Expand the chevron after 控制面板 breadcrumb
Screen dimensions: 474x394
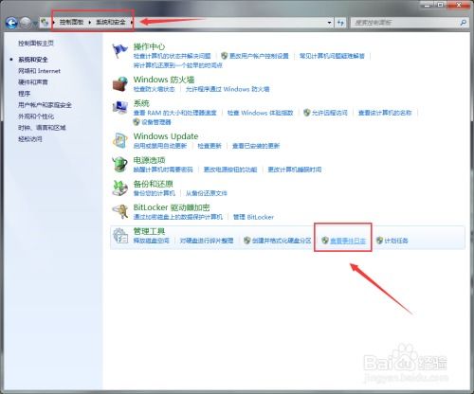point(90,22)
